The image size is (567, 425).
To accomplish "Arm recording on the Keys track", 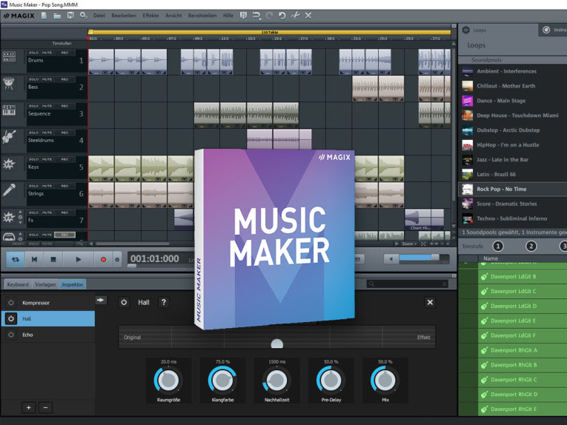I will coord(64,159).
